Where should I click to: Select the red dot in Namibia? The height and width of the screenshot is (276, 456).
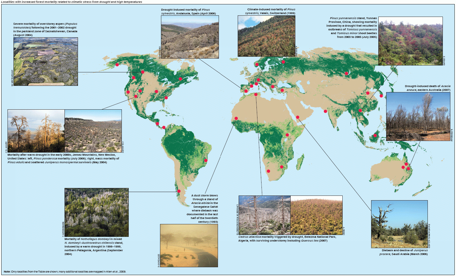coord(268,171)
